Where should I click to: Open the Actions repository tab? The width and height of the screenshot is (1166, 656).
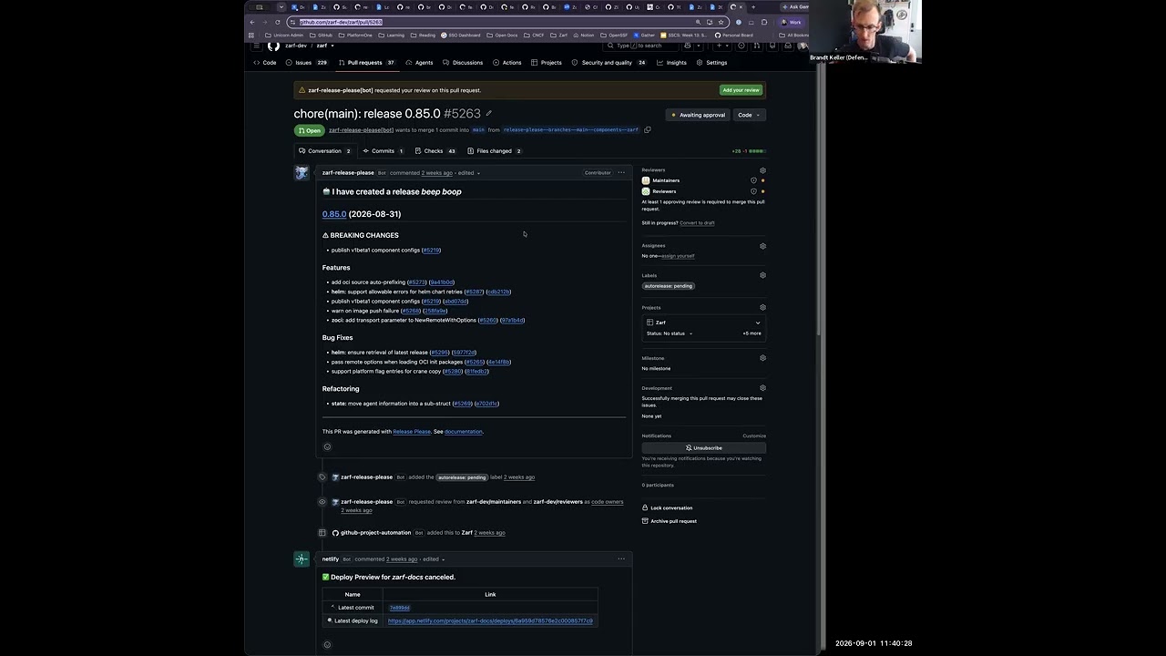pyautogui.click(x=507, y=63)
